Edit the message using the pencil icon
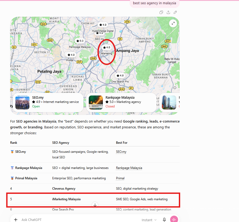The height and width of the screenshot is (222, 239). pyautogui.click(x=175, y=12)
